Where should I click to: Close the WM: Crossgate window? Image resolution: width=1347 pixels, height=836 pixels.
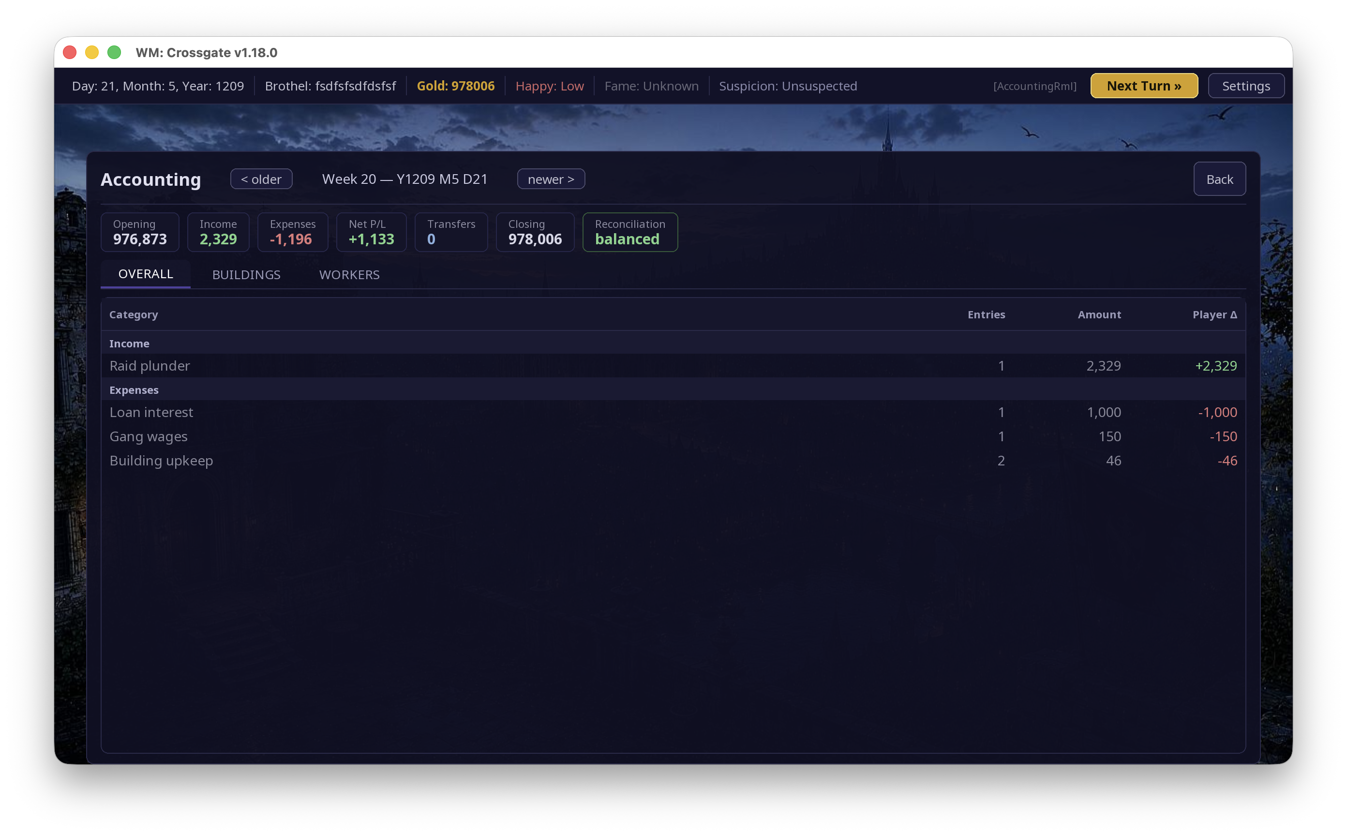70,53
